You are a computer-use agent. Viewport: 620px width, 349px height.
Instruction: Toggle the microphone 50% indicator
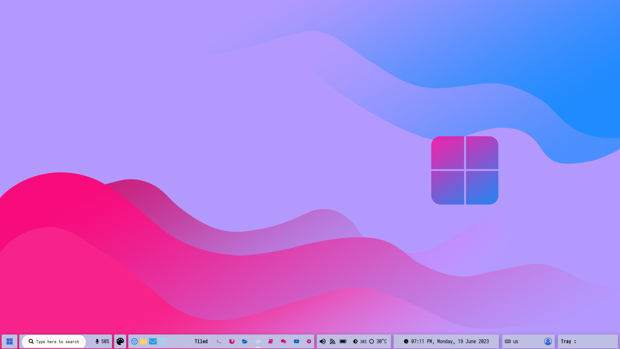tap(102, 342)
